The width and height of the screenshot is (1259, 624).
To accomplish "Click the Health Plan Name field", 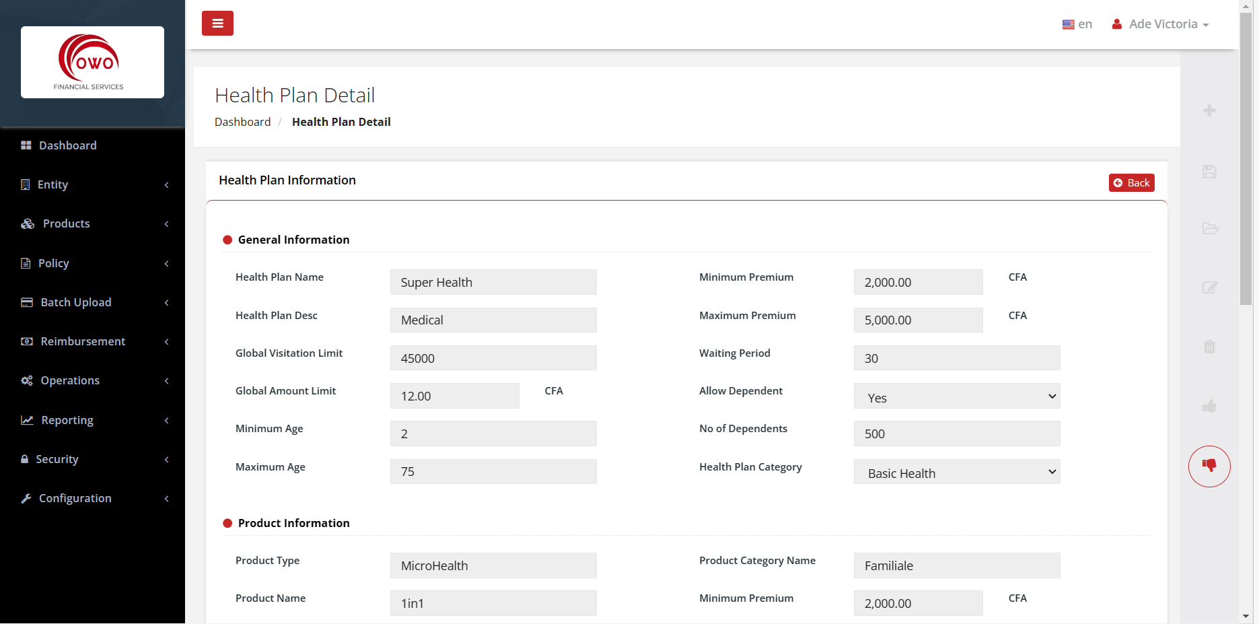I will [x=493, y=282].
